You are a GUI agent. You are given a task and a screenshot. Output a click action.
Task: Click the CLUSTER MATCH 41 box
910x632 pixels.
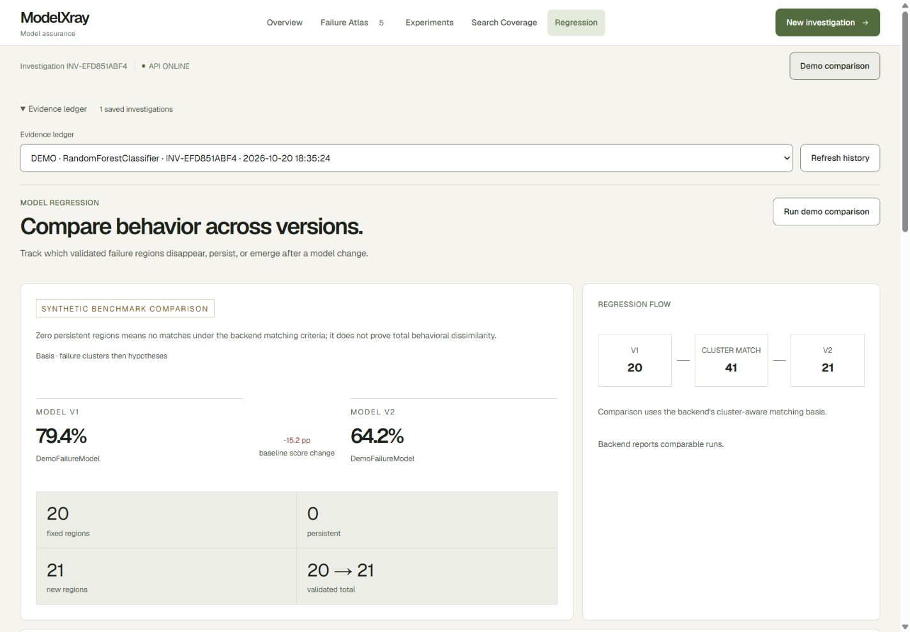coord(731,360)
